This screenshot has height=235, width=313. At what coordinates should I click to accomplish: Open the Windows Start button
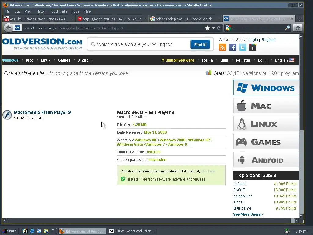tap(9, 231)
